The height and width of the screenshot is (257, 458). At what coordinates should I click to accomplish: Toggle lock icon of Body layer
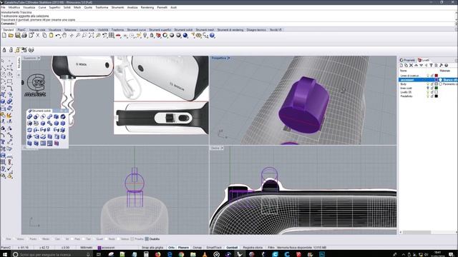432,84
